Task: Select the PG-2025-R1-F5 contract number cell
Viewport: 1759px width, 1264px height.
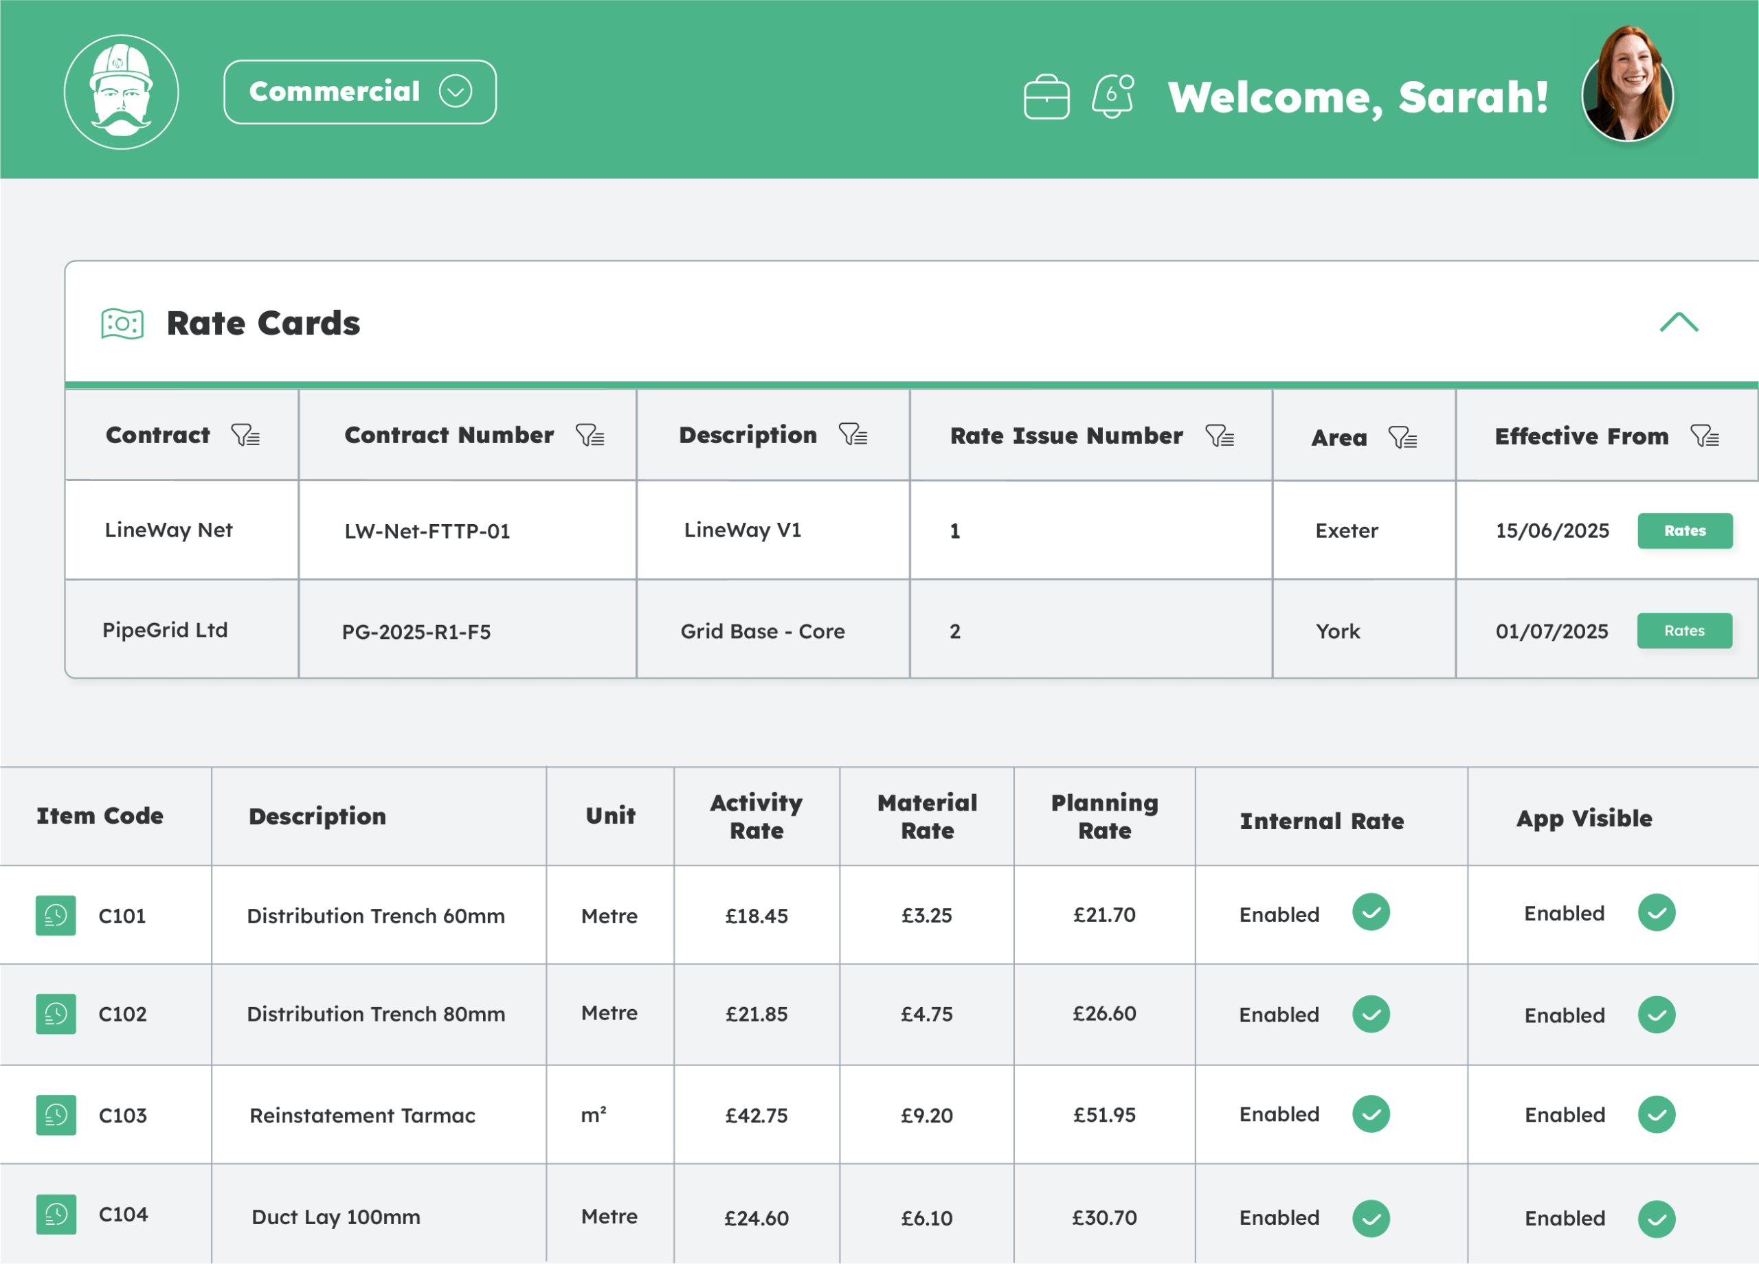Action: click(x=468, y=630)
